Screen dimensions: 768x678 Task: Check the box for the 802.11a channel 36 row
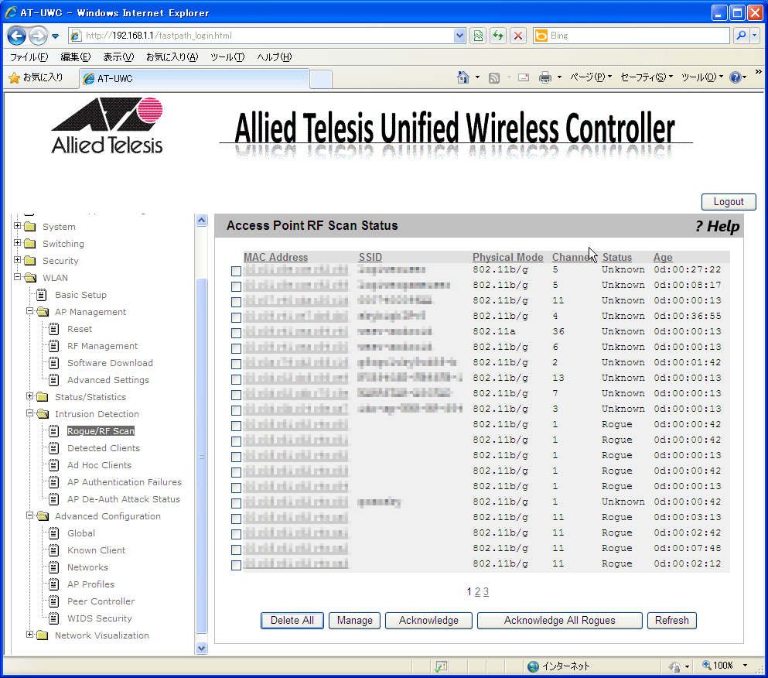coord(236,333)
